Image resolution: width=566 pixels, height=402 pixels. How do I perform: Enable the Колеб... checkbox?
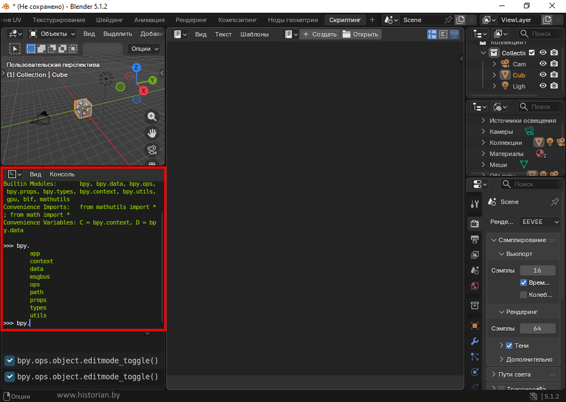tap(523, 295)
